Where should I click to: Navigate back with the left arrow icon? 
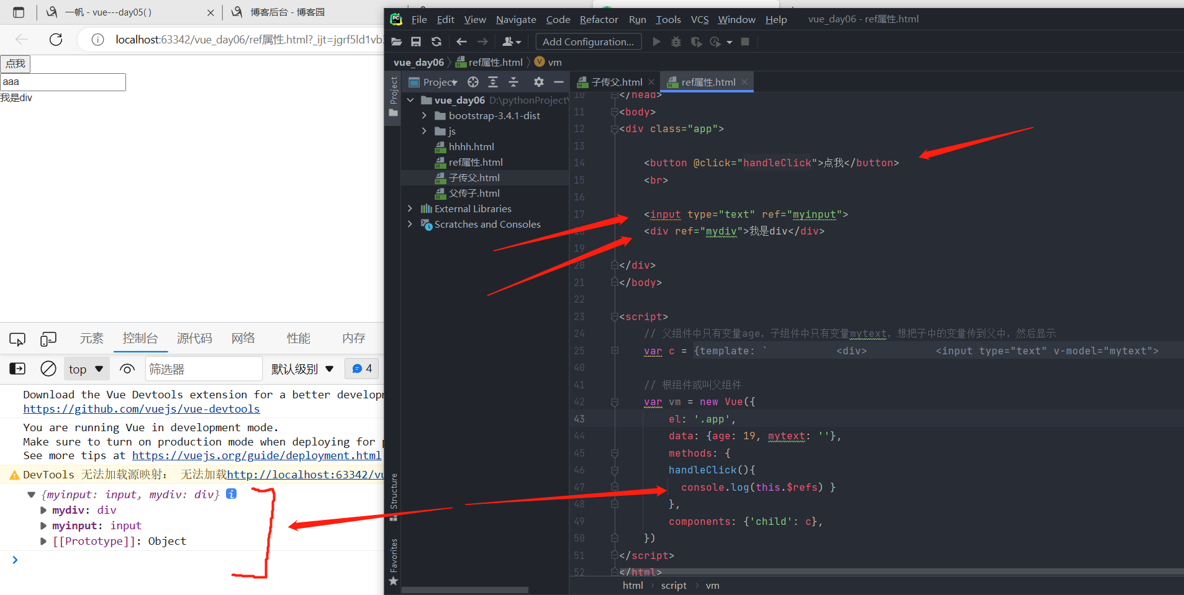tap(461, 42)
